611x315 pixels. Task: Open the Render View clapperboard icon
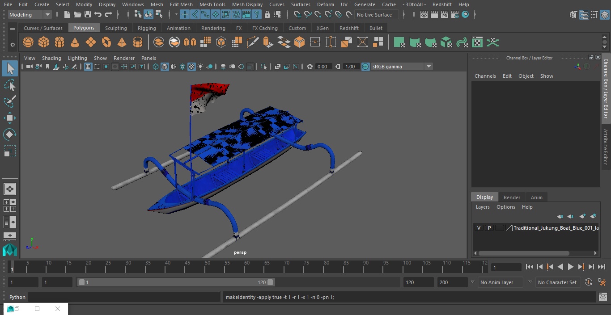pos(424,15)
